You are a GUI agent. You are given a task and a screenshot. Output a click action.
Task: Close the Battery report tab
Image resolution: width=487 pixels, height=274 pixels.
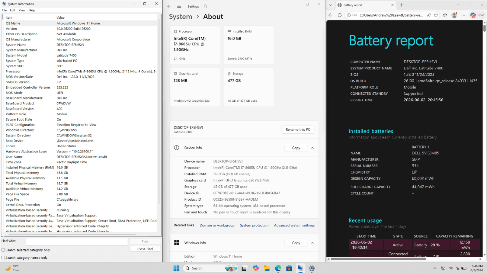tap(392, 5)
